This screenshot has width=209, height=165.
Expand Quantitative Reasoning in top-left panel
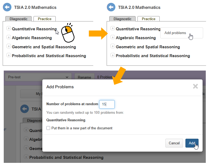[x=9, y=28]
